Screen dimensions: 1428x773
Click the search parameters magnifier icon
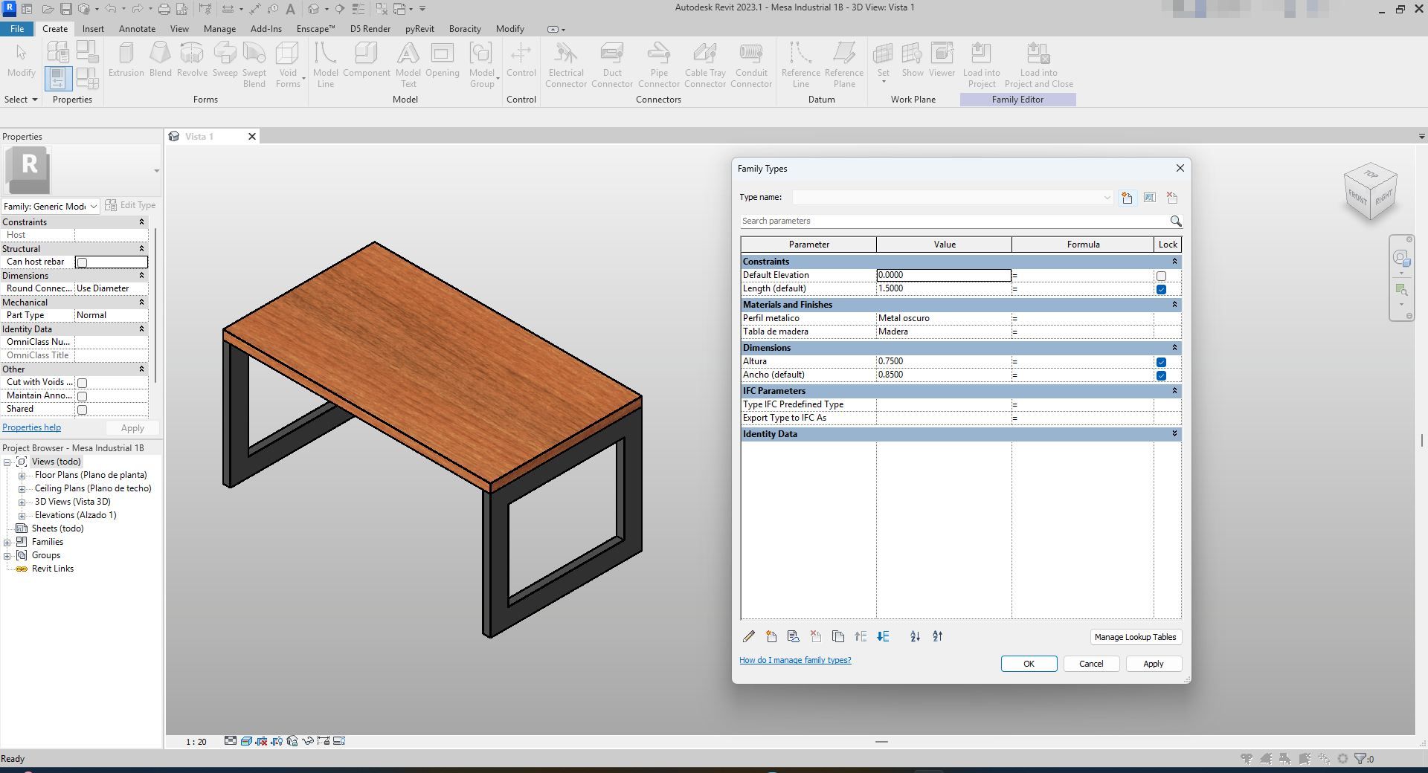click(x=1175, y=221)
